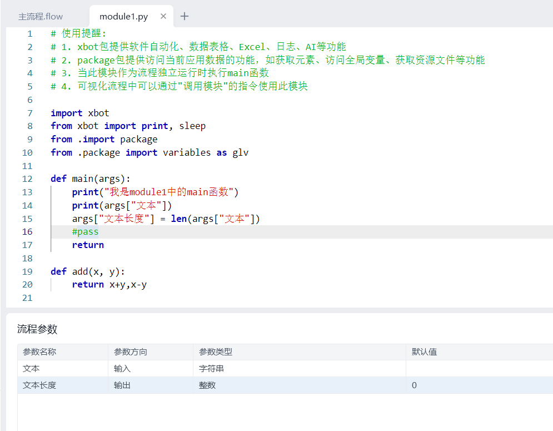The image size is (553, 431).
Task: Click the 'return x+y,x-y' line
Action: tap(109, 285)
